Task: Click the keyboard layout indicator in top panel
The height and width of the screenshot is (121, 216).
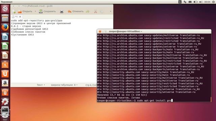Action: point(180,2)
